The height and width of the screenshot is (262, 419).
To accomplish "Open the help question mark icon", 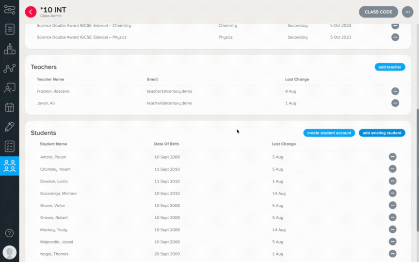I will point(9,233).
